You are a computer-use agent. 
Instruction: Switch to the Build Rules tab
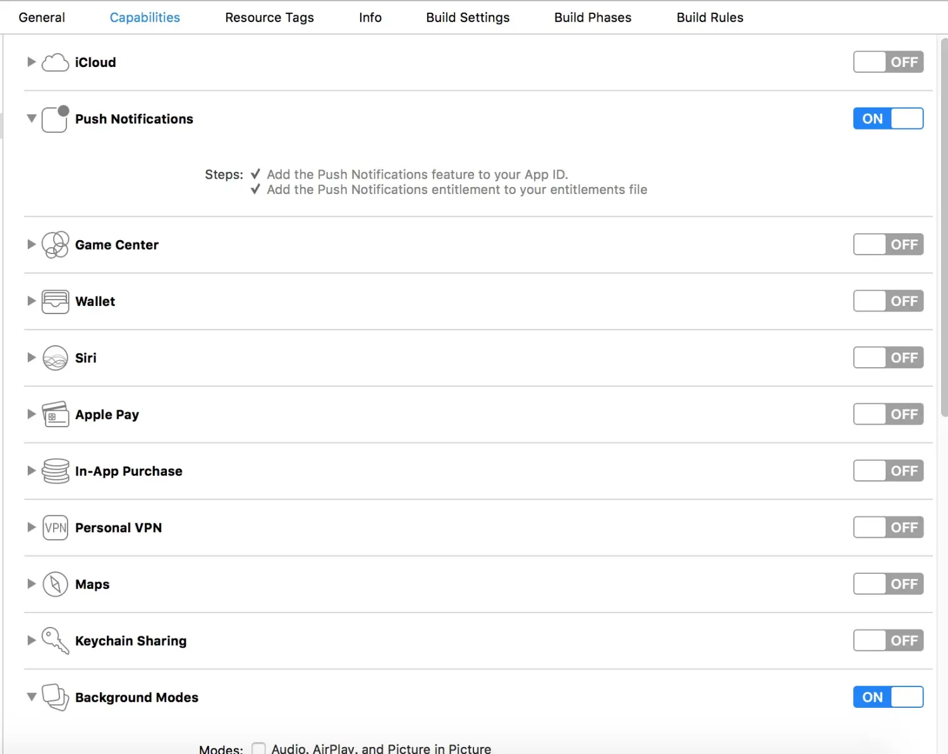pos(710,18)
